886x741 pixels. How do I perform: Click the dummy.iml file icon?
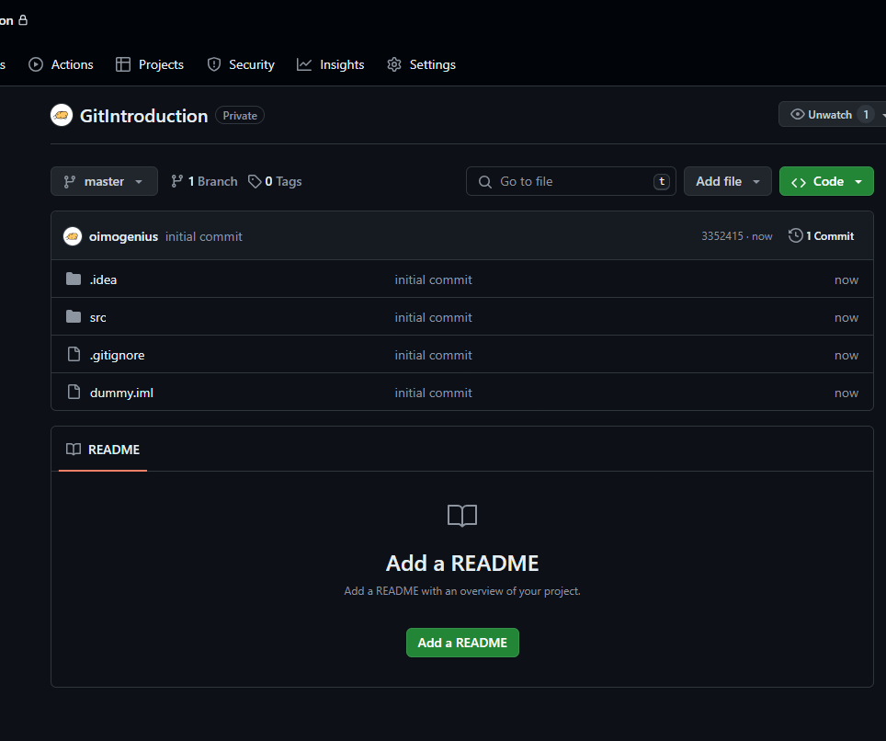(x=74, y=393)
